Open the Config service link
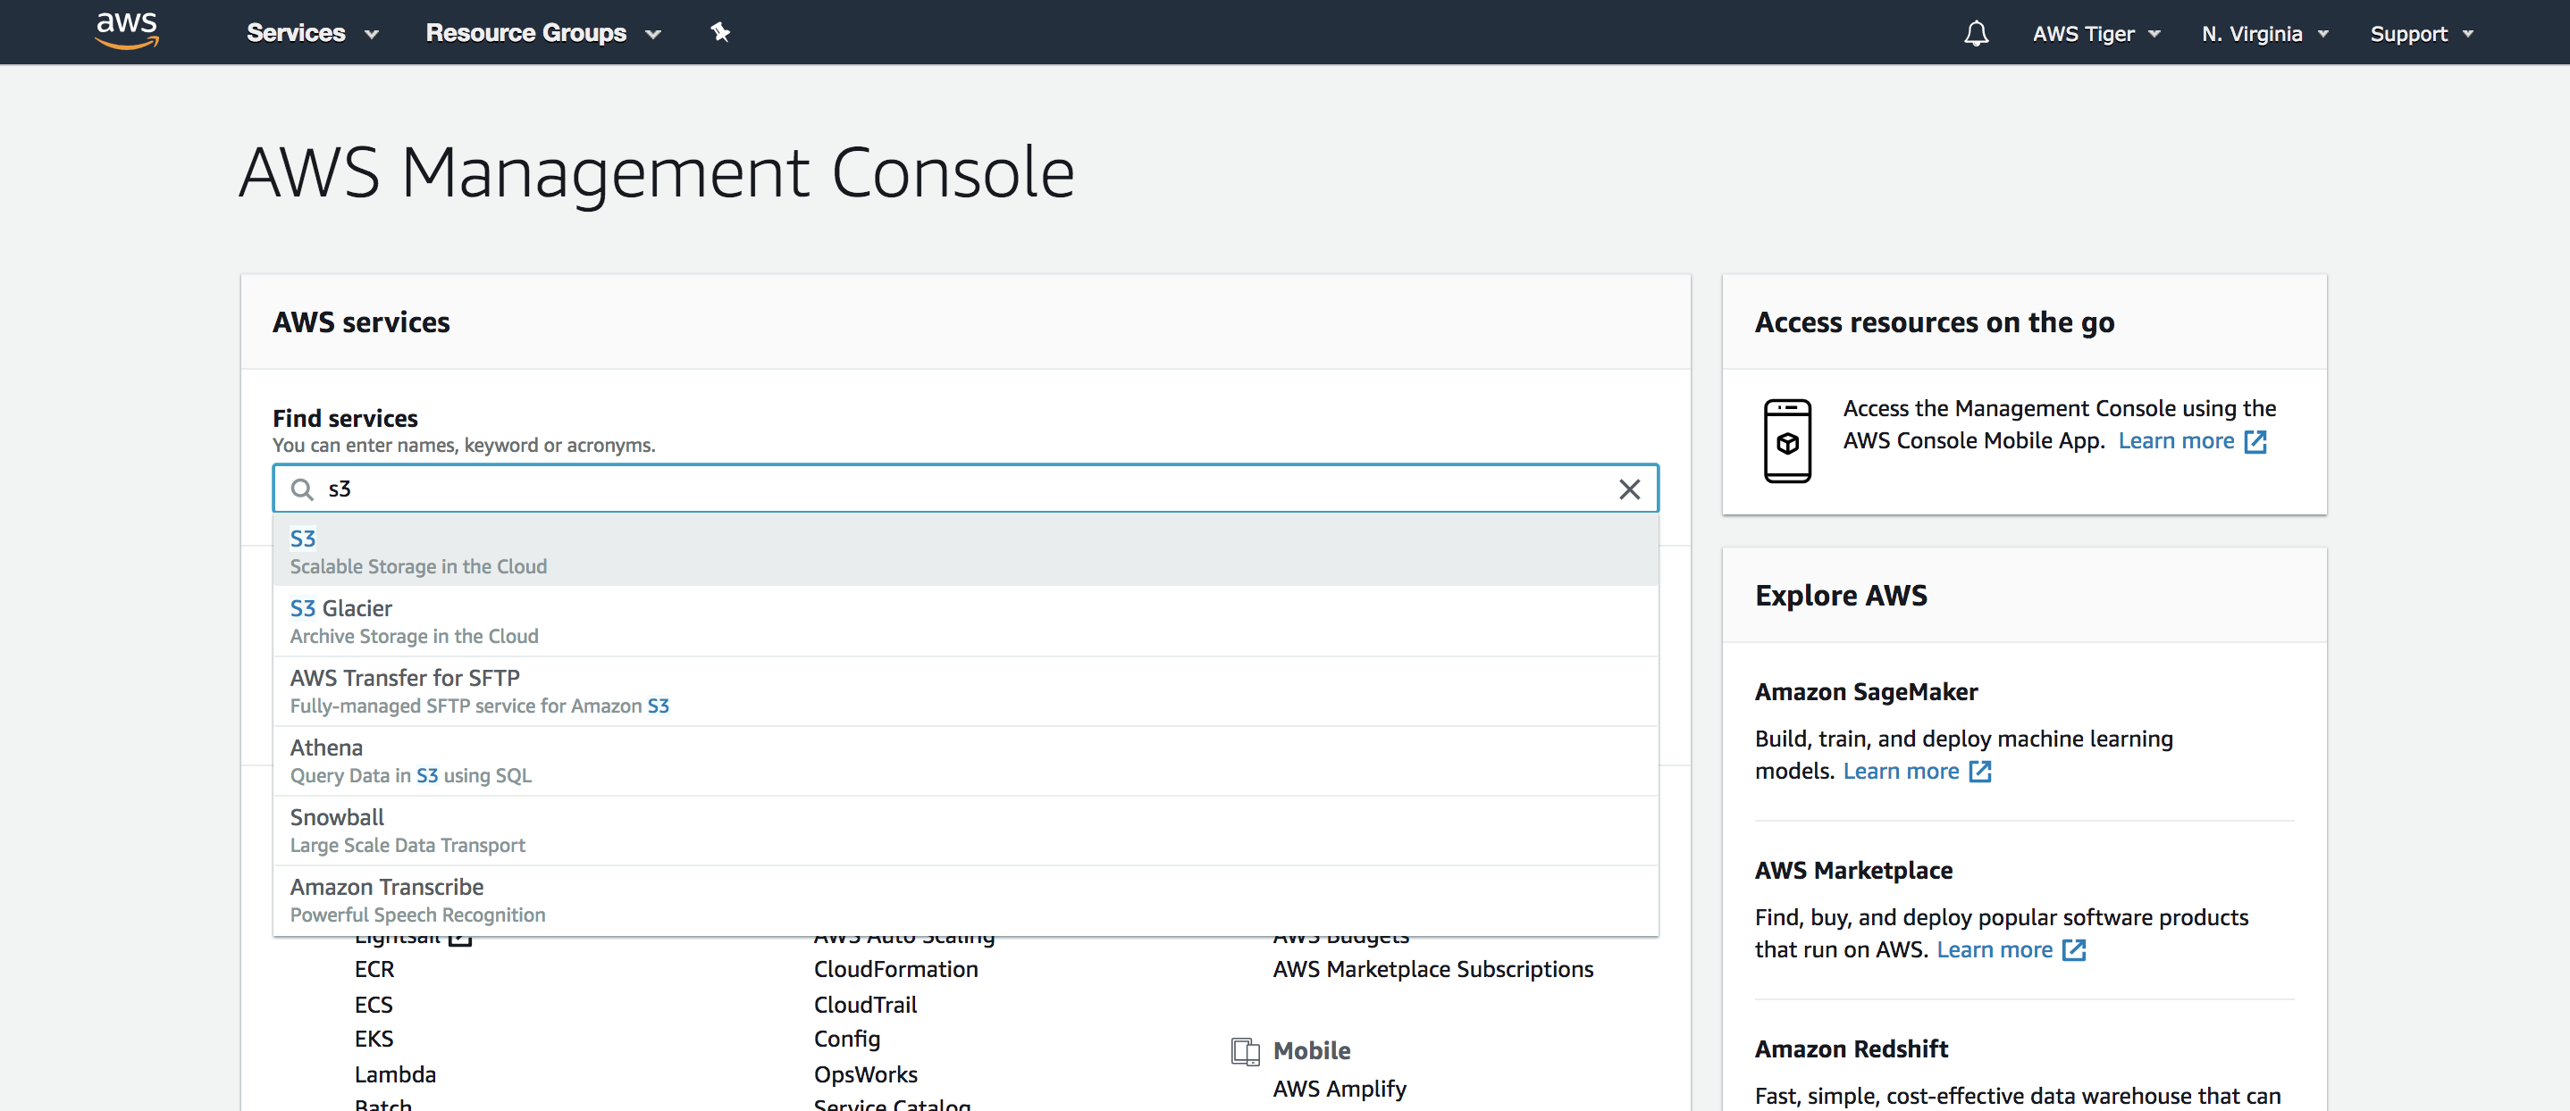The image size is (2570, 1111). pos(847,1040)
